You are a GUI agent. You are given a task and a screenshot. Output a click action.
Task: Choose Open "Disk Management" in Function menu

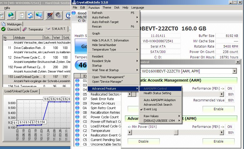click(x=114, y=77)
